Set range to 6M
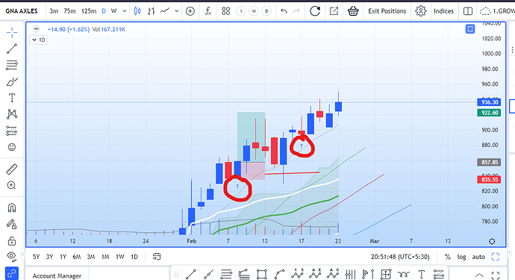The height and width of the screenshot is (280, 515). pyautogui.click(x=77, y=257)
